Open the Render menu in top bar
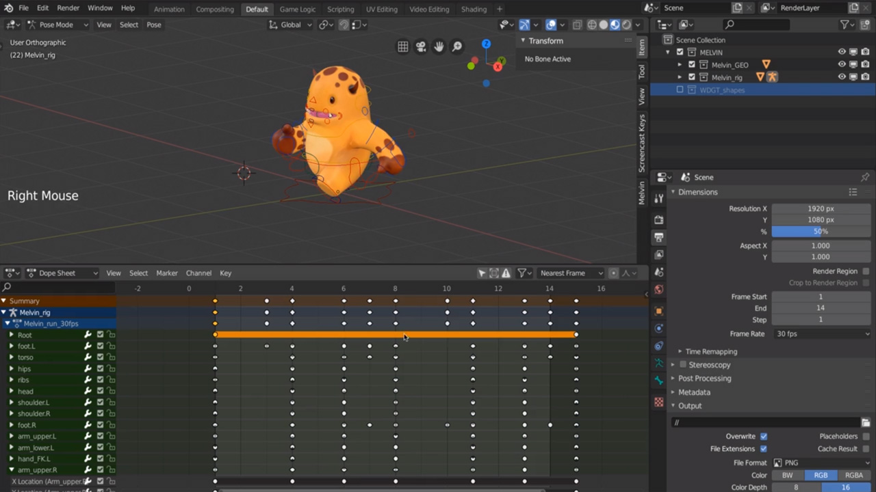Viewport: 876px width, 492px height. coord(68,8)
